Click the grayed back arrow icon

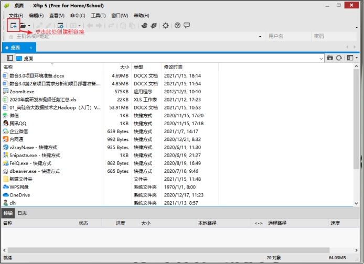pos(90,26)
